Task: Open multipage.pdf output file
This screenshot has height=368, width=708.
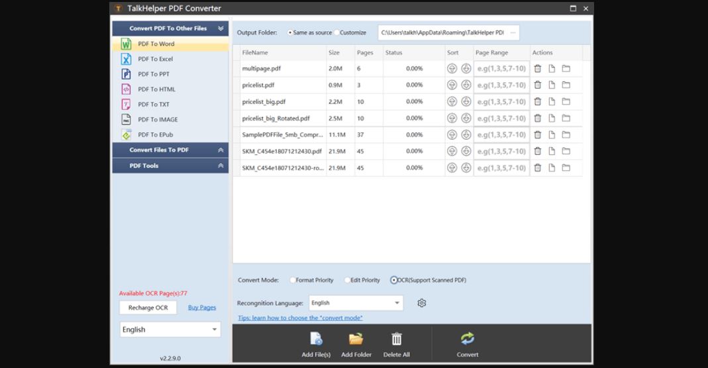Action: (552, 69)
